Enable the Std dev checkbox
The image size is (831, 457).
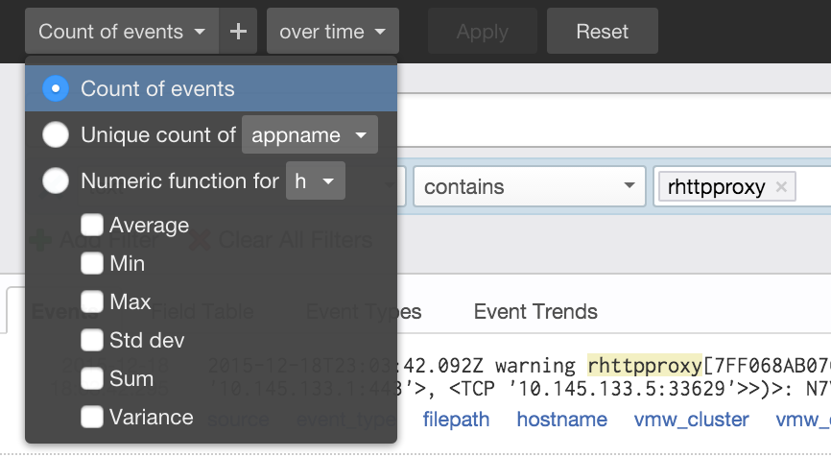(92, 340)
